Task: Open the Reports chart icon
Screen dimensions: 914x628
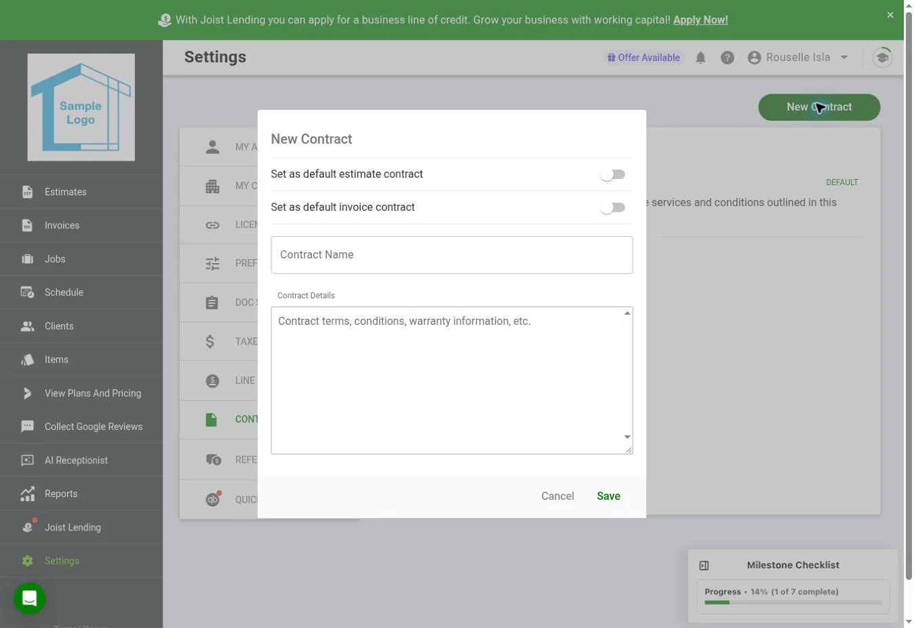Action: (27, 494)
